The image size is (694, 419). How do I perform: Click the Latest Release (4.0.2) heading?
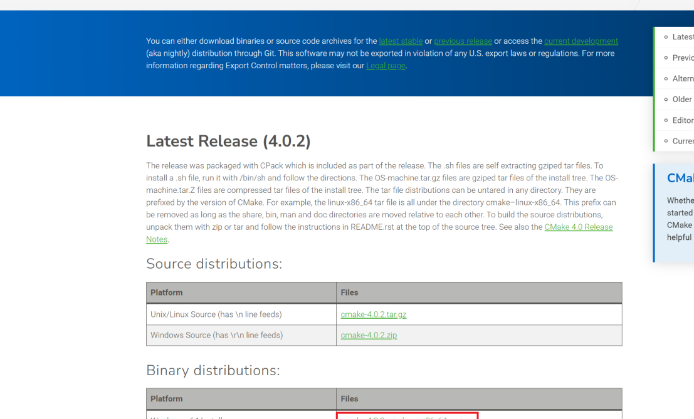pyautogui.click(x=228, y=142)
